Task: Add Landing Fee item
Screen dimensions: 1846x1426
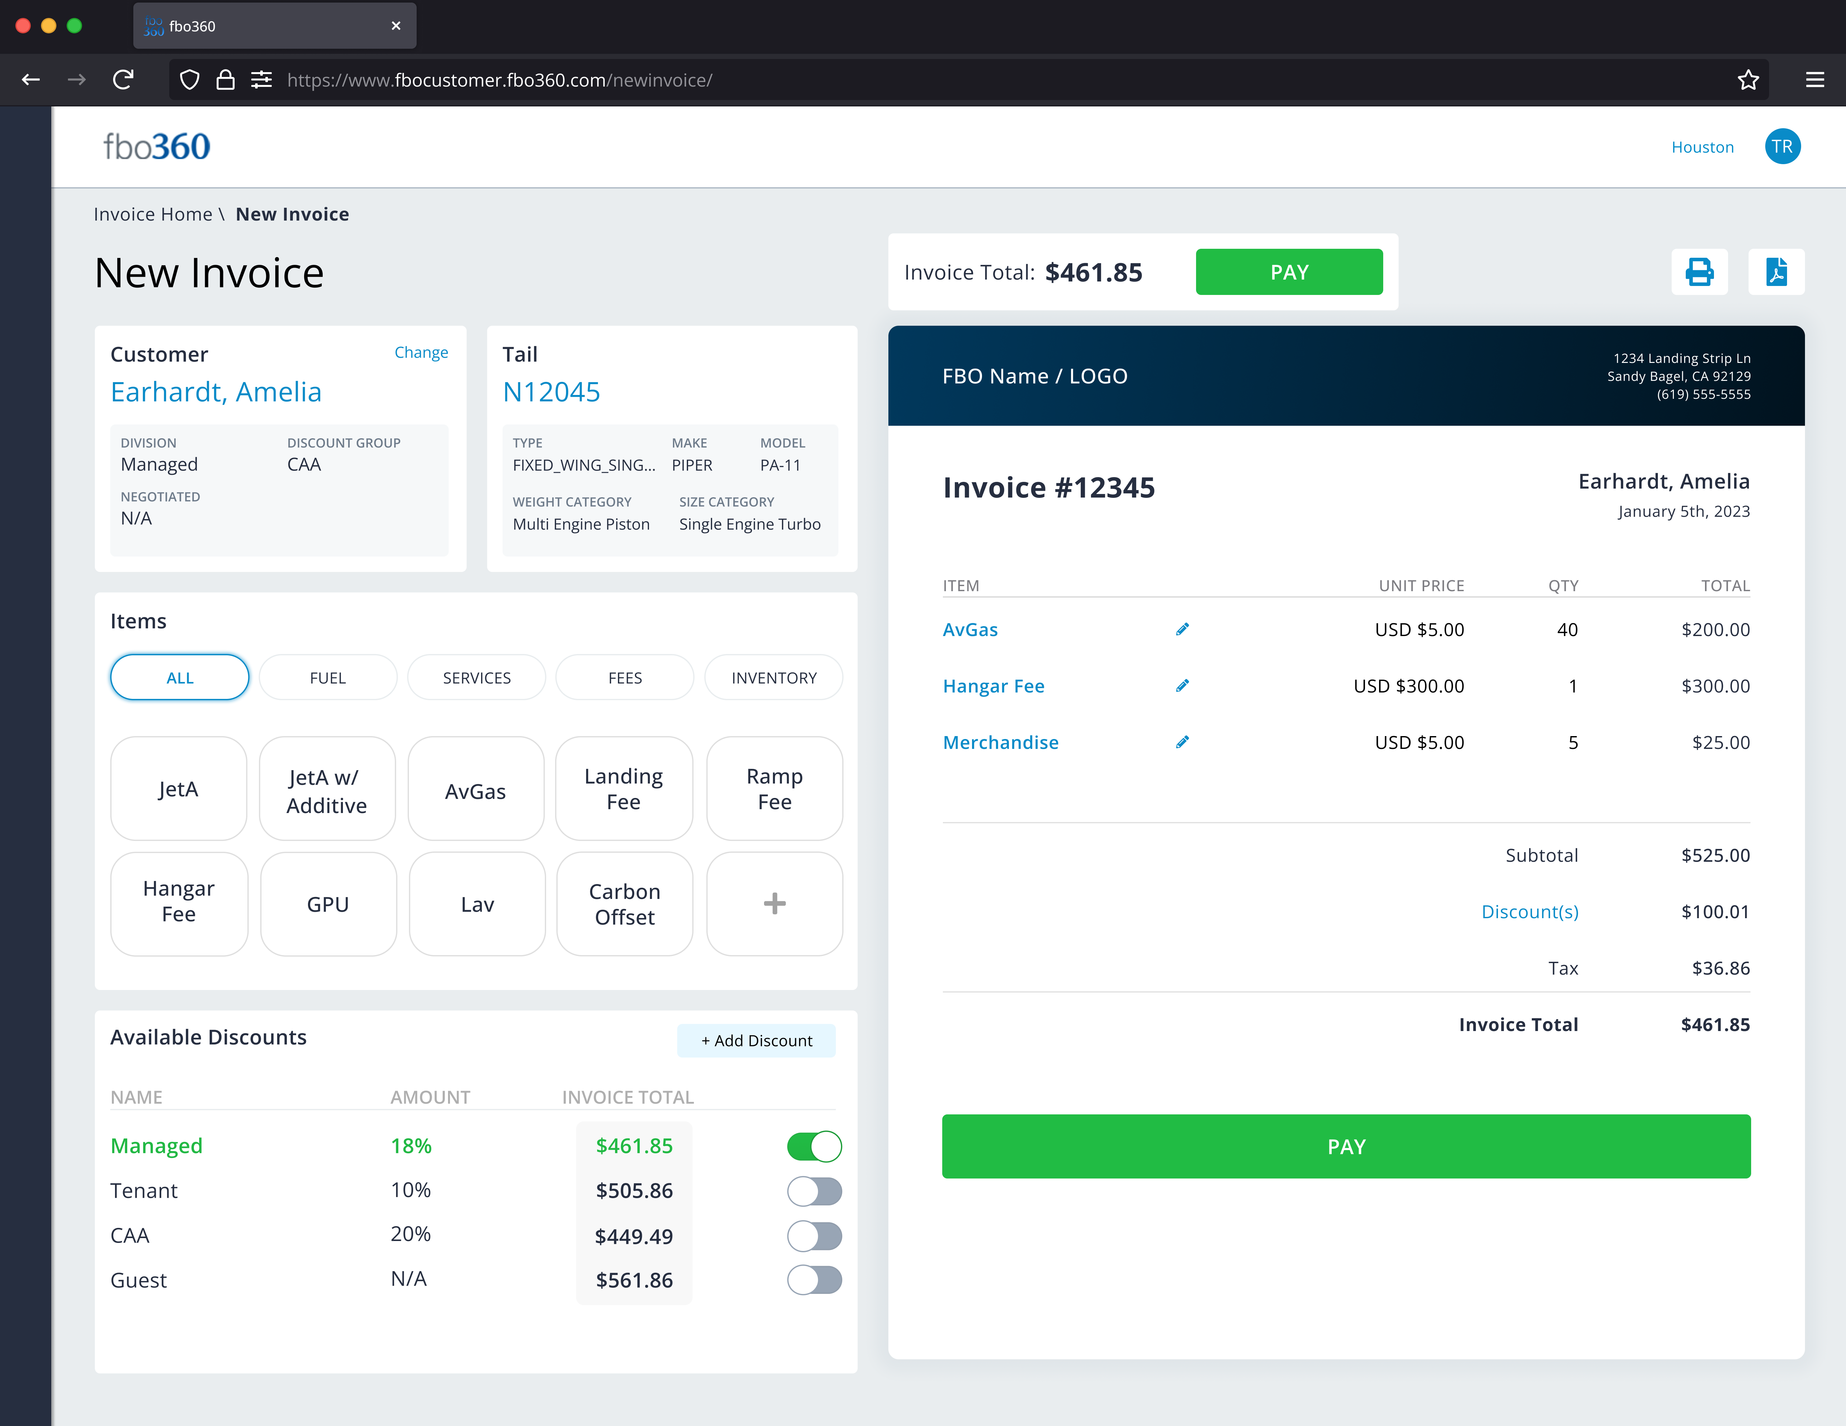Action: (x=624, y=789)
